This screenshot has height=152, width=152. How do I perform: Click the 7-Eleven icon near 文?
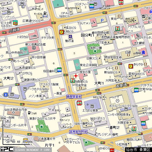(x=118, y=29)
